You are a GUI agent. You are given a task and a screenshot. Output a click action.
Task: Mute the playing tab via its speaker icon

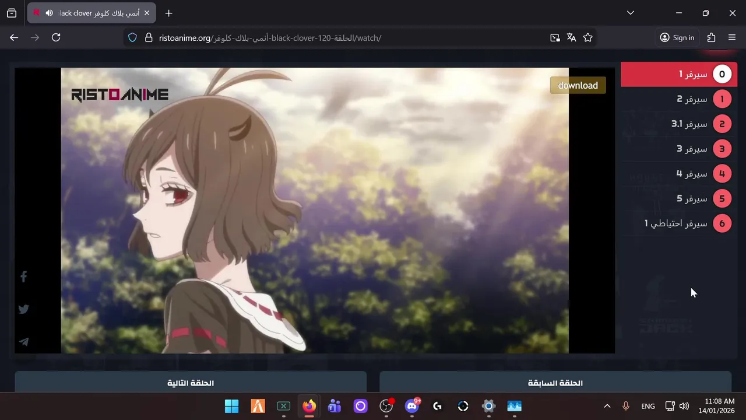click(x=49, y=13)
